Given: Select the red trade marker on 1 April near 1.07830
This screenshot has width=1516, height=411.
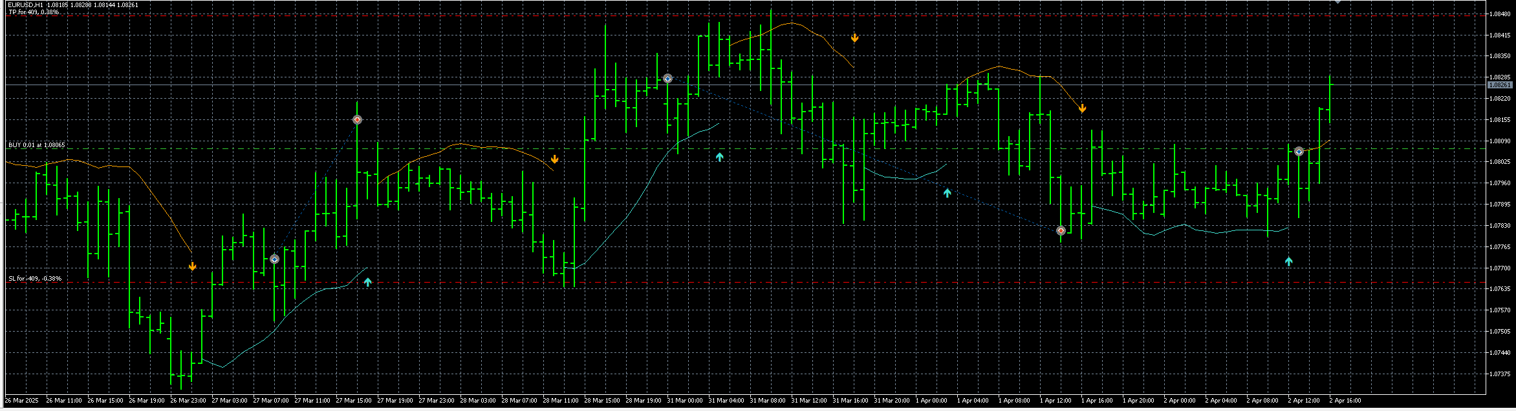Looking at the screenshot, I should click(x=1061, y=230).
